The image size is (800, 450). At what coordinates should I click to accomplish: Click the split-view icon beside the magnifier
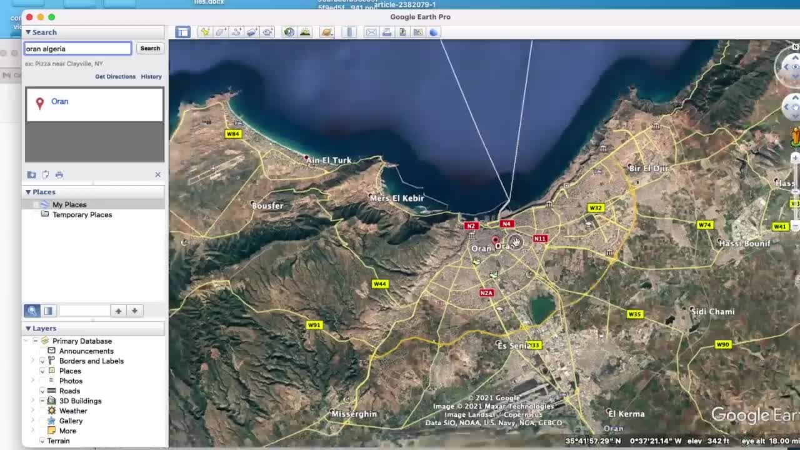[x=48, y=311]
